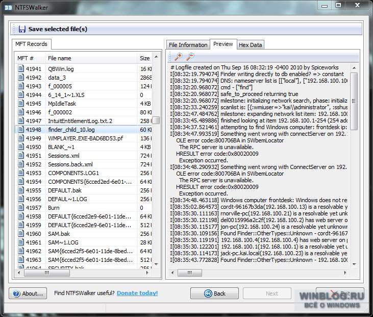The image size is (373, 317).
Task: Select the MFT Records tab
Action: pyautogui.click(x=32, y=44)
